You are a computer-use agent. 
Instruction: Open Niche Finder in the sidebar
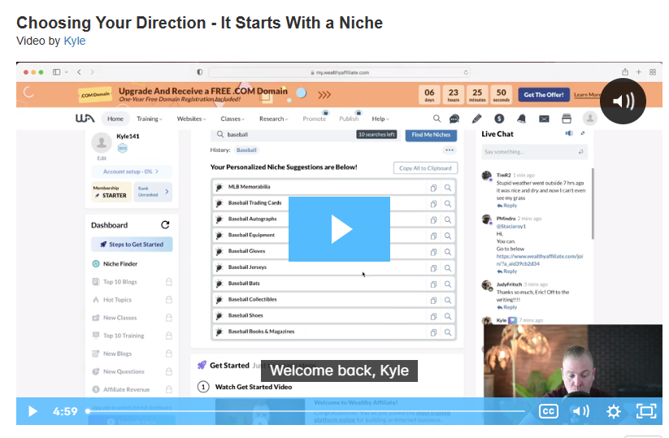[x=115, y=264]
